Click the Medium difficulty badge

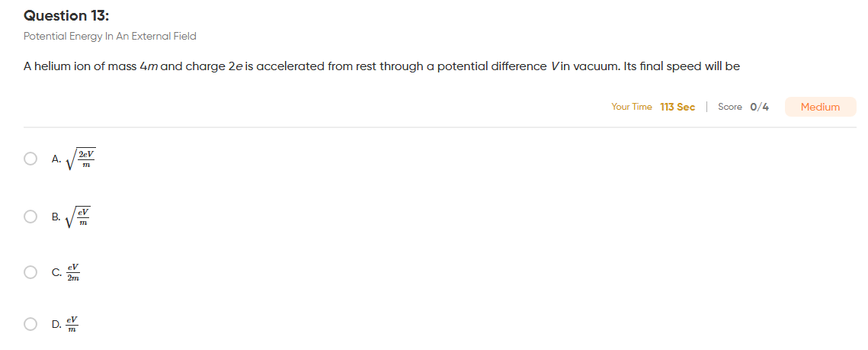click(820, 107)
